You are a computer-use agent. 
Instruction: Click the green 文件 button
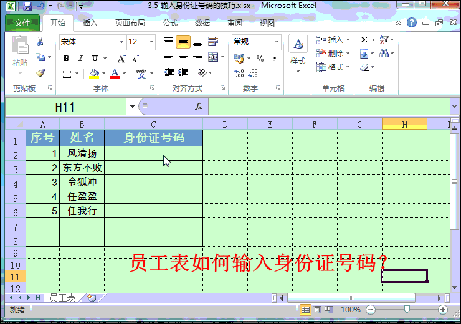pyautogui.click(x=22, y=23)
